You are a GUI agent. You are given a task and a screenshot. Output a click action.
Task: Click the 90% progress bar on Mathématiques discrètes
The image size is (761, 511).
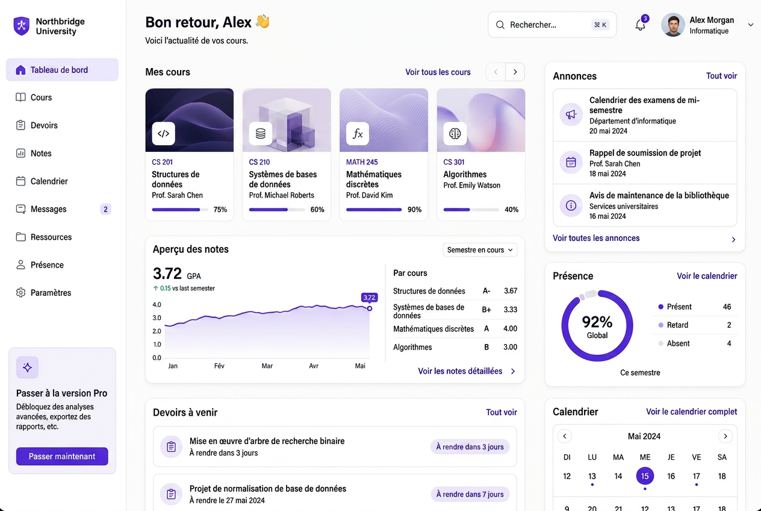[374, 210]
